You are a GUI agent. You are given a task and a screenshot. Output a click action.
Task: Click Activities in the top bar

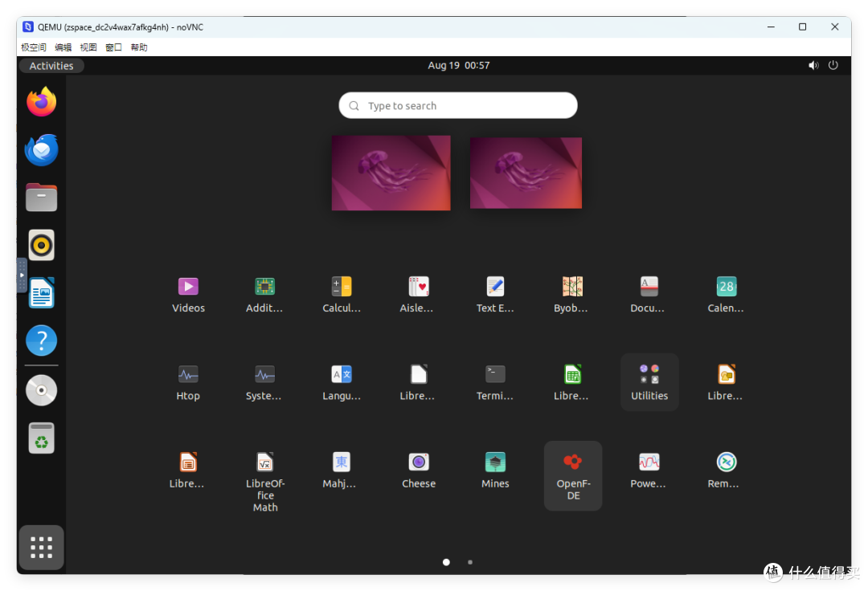click(x=51, y=65)
